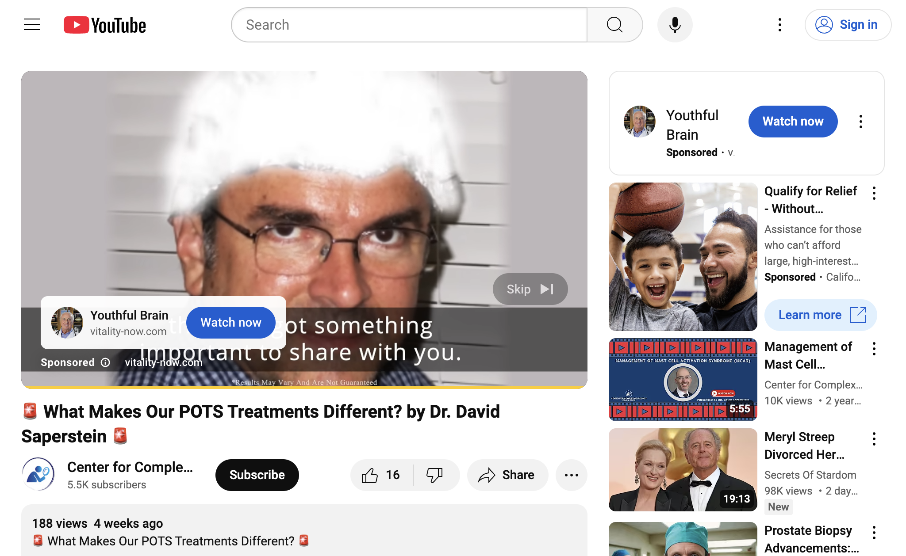
Task: Open settings three-dot menu in header
Action: tap(780, 25)
